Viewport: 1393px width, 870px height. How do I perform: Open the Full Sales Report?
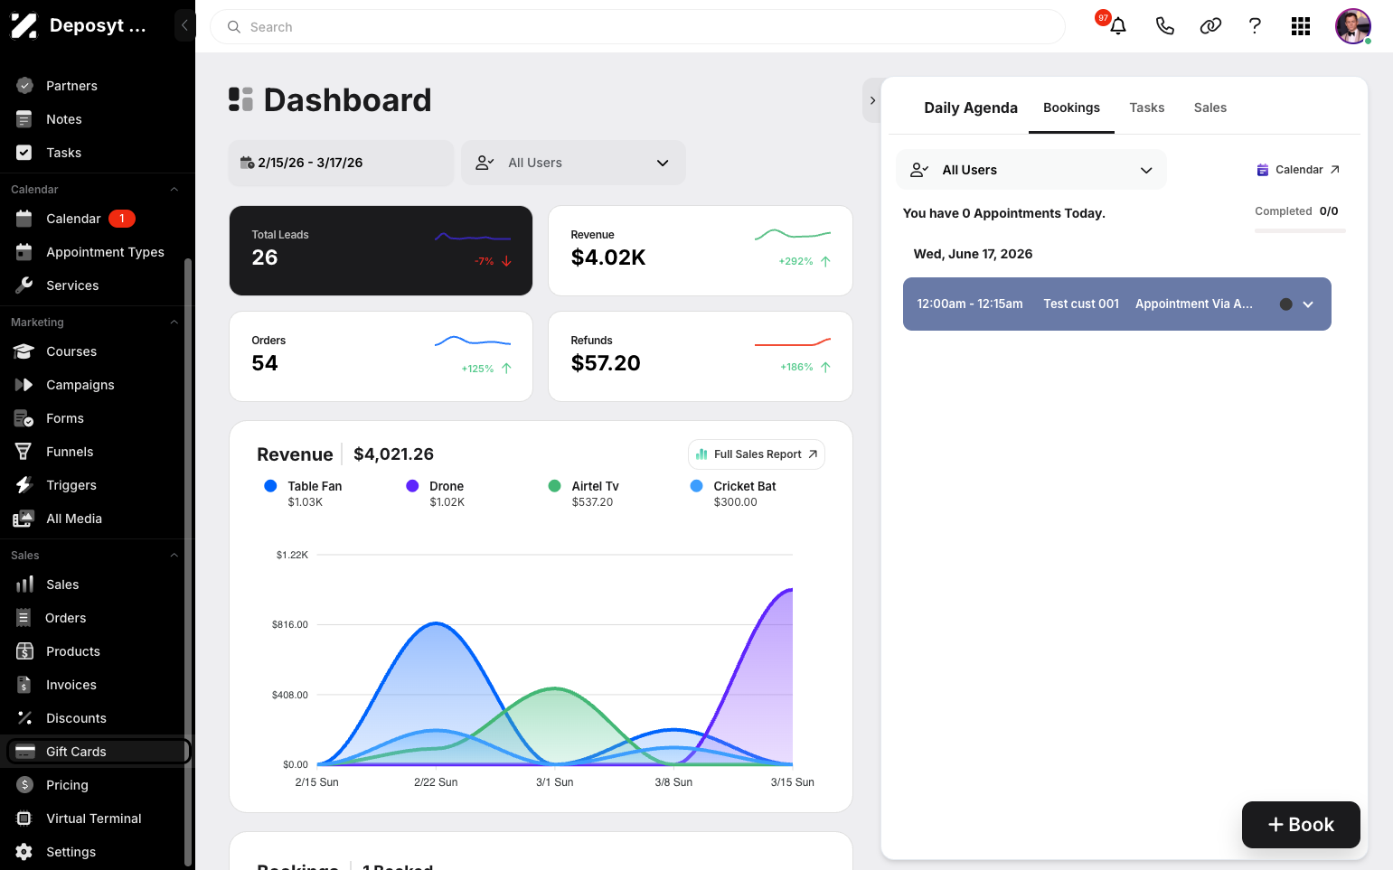(x=757, y=454)
